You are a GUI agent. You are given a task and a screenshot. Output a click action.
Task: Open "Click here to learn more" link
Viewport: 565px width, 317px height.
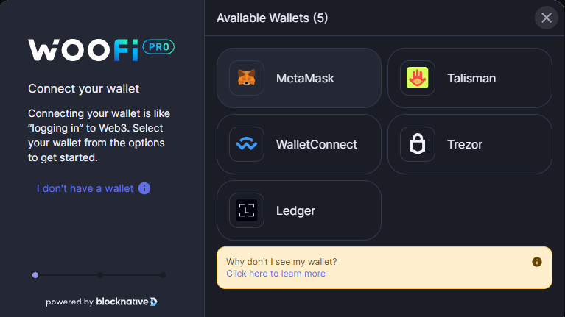tap(276, 274)
